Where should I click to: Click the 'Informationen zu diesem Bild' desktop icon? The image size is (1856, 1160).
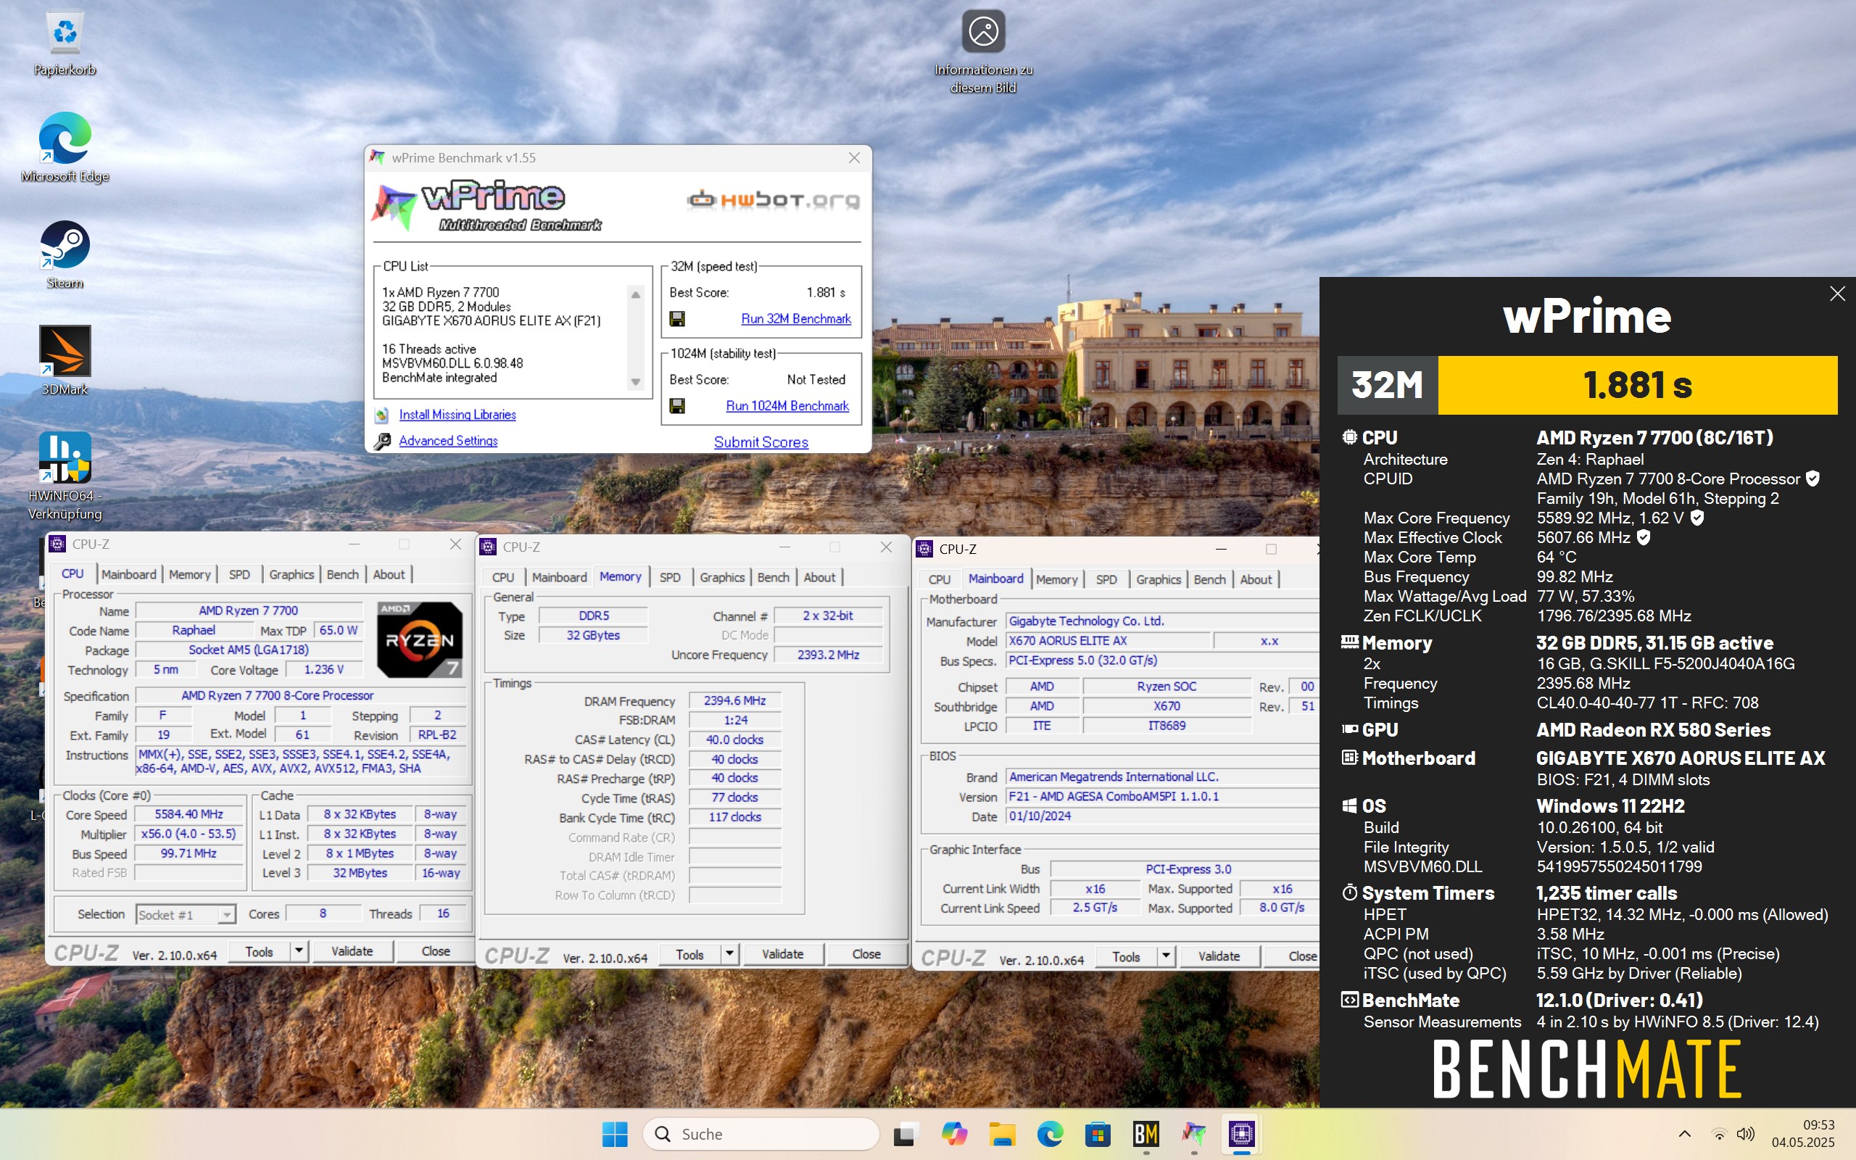coord(983,32)
